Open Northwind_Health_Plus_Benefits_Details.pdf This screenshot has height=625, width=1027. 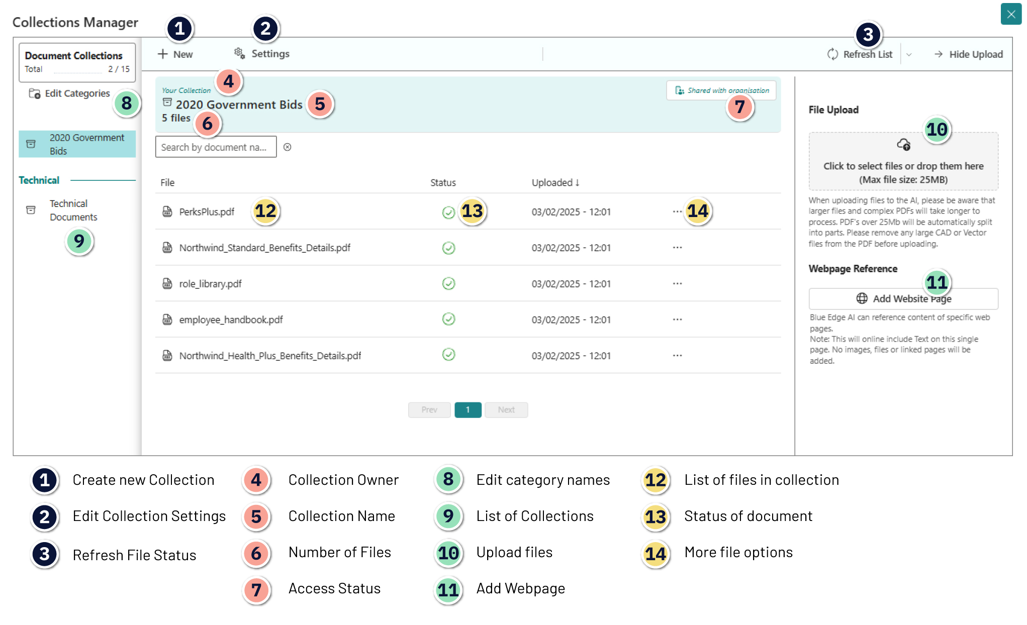(x=270, y=356)
